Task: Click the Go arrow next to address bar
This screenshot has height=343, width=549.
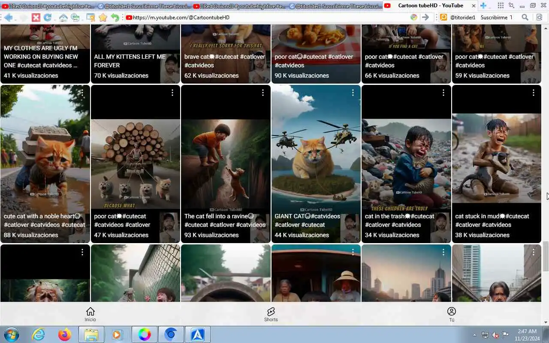Action: (x=425, y=18)
